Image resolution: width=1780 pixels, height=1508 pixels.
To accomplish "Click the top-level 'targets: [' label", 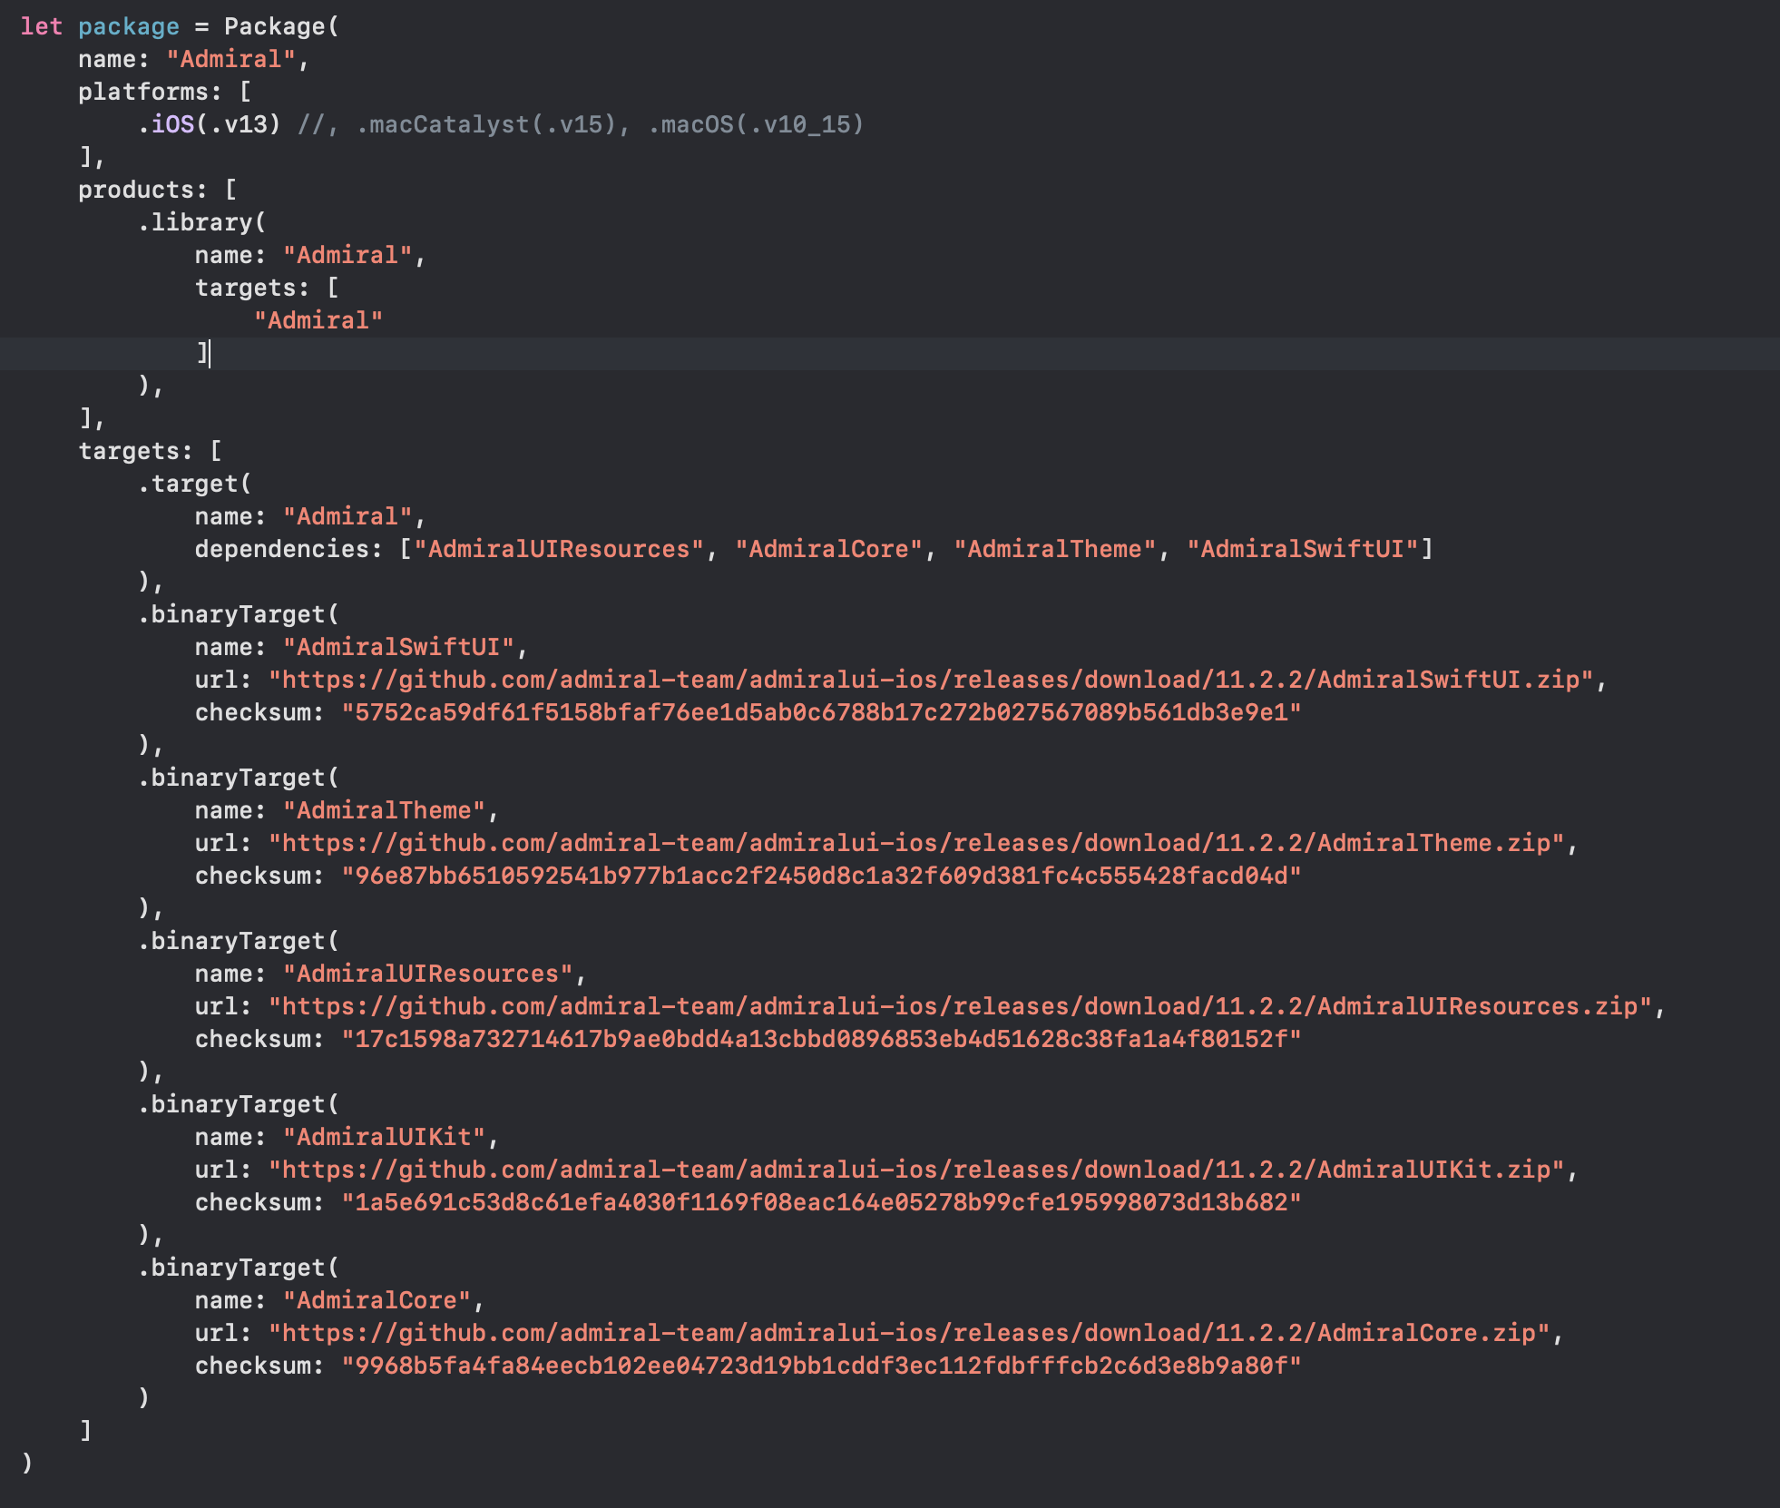I will point(150,451).
